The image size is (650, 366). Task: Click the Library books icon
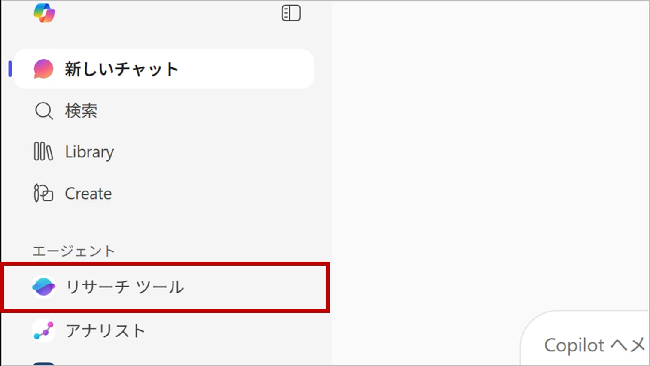tap(43, 151)
